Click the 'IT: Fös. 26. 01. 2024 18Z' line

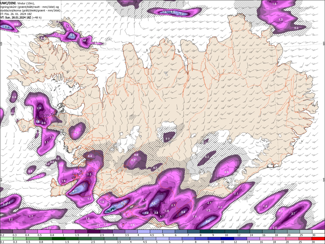pyautogui.click(x=16, y=14)
